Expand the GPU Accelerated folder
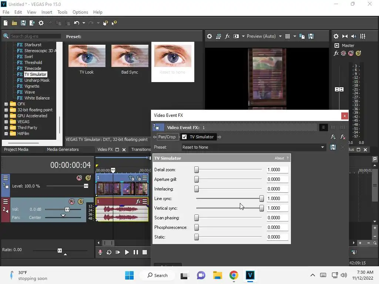The width and height of the screenshot is (379, 284). (6, 116)
